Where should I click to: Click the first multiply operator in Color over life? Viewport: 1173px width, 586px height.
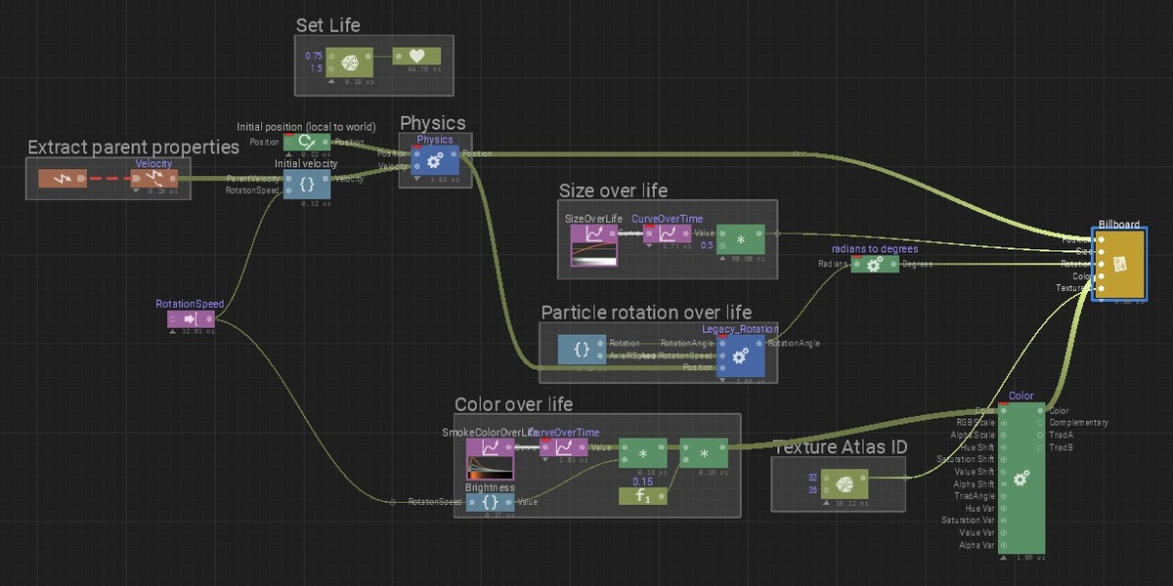tap(645, 452)
